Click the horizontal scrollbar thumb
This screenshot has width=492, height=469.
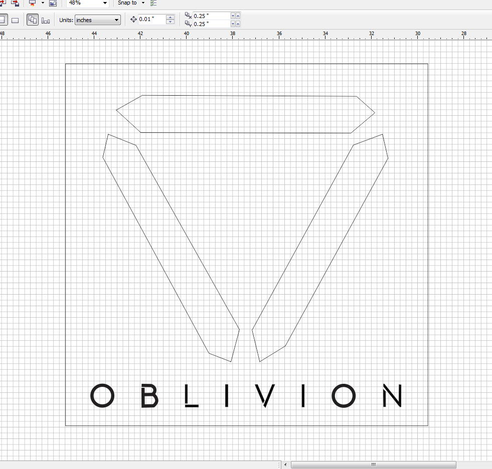(x=373, y=464)
